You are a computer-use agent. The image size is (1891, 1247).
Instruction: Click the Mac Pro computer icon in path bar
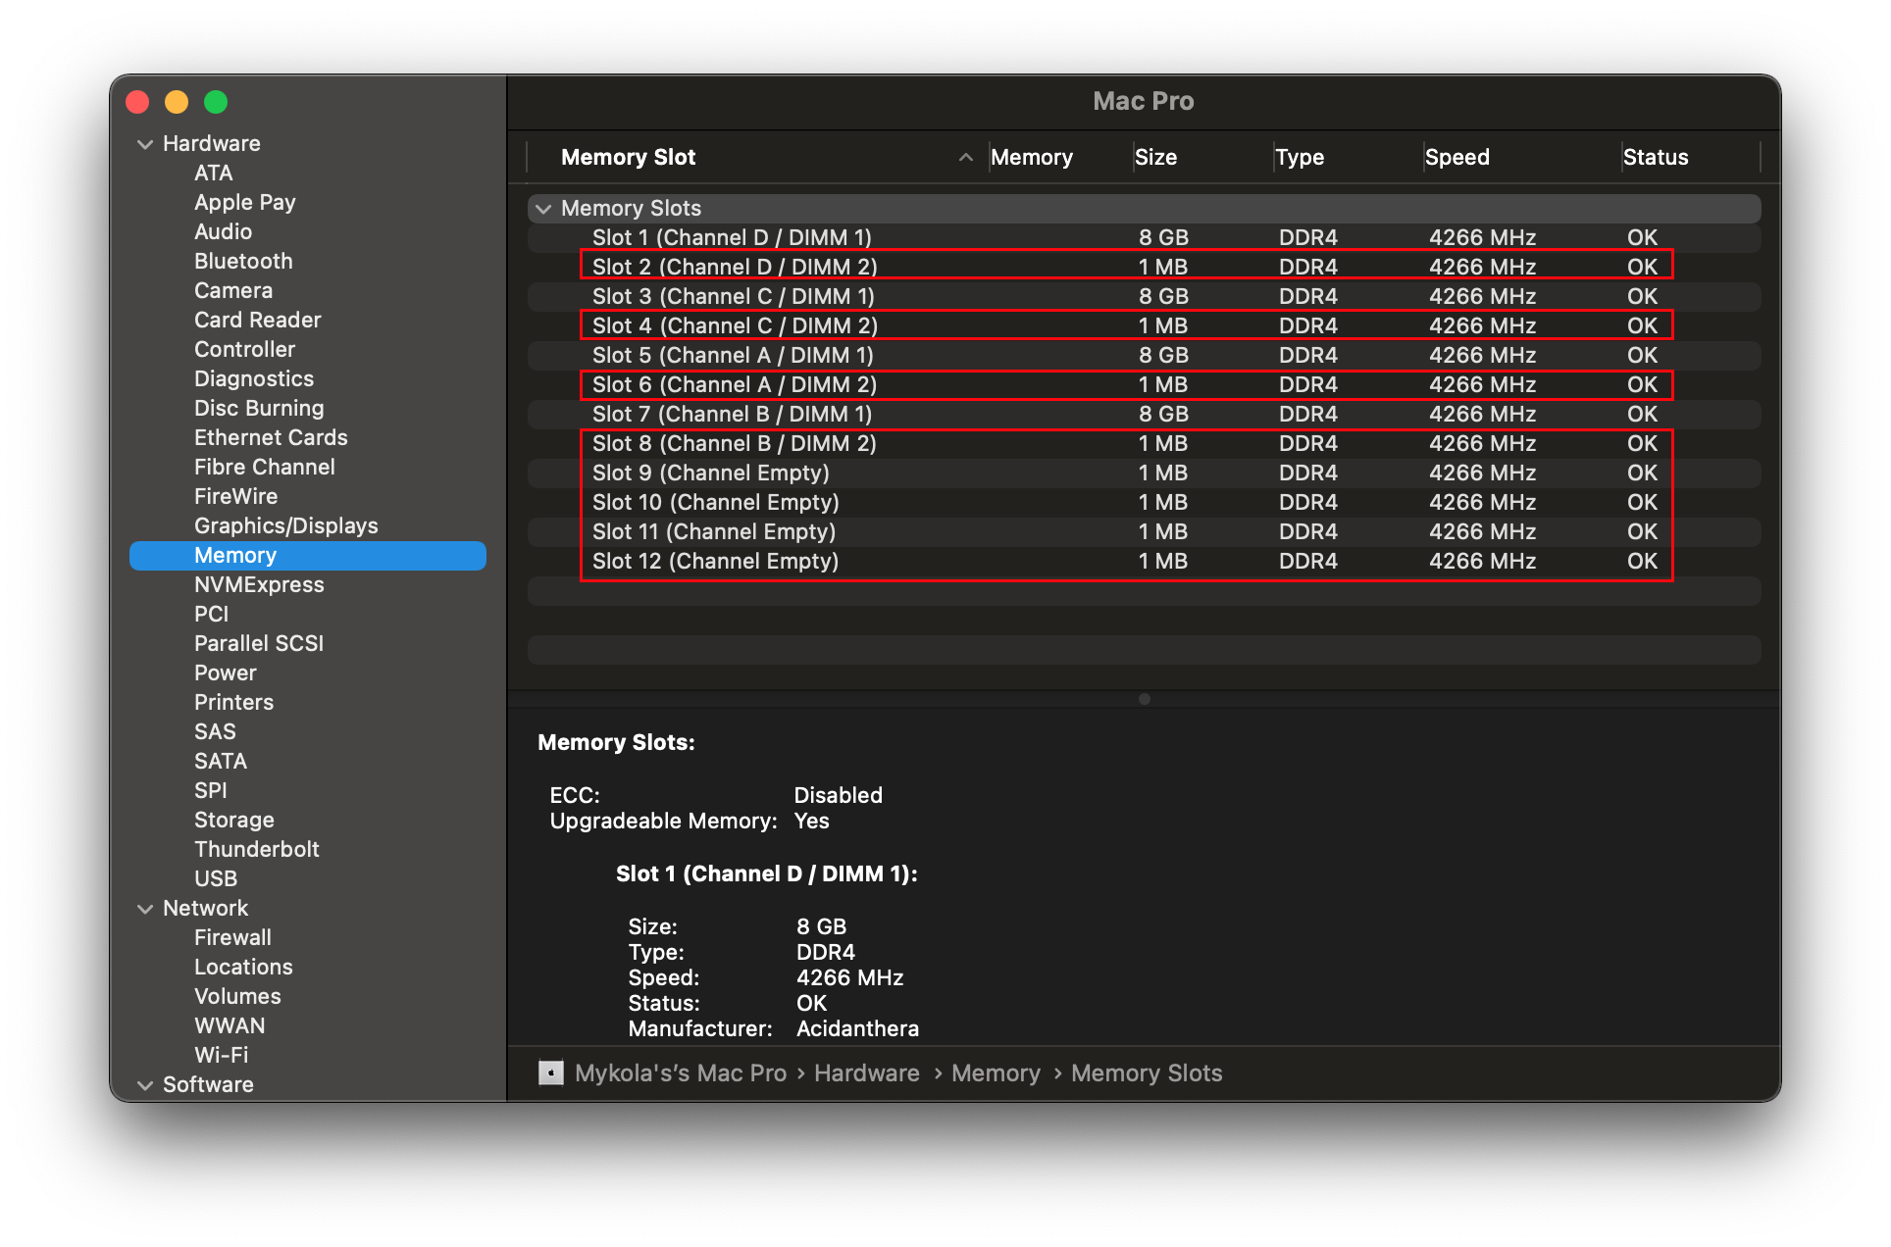tap(551, 1073)
